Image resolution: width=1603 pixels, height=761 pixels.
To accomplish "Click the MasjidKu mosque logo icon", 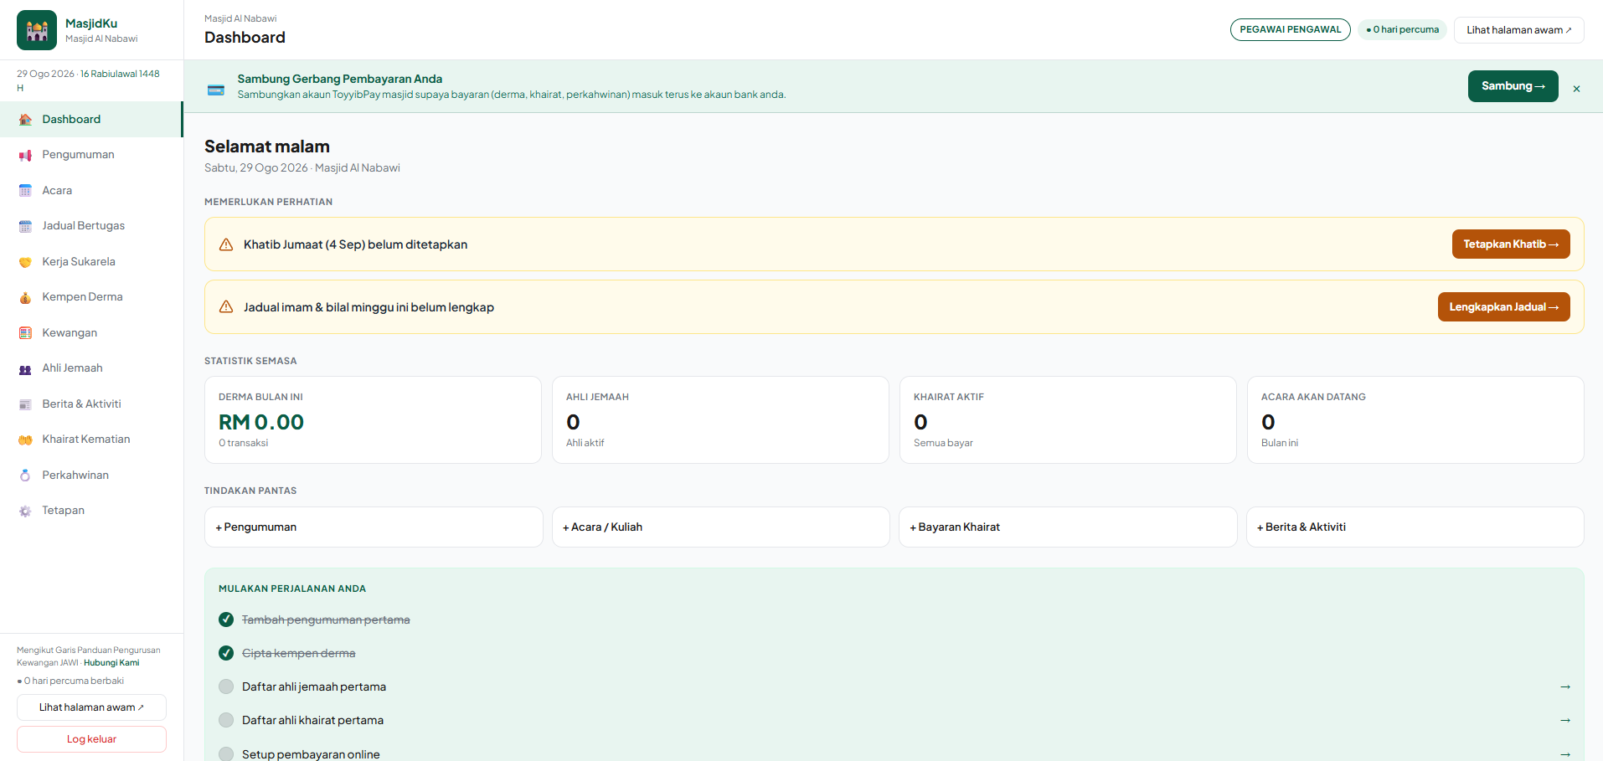I will (37, 30).
